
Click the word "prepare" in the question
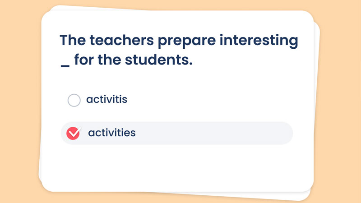pyautogui.click(x=187, y=41)
